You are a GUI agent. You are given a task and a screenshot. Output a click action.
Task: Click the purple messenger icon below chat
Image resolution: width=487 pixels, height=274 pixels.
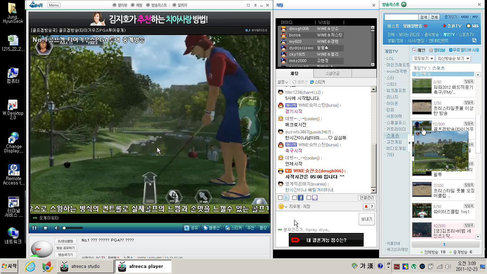[315, 198]
